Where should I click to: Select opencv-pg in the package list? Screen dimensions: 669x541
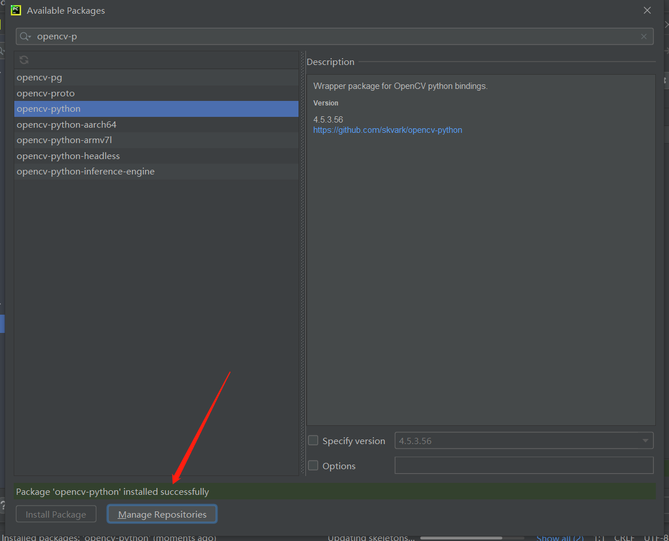pyautogui.click(x=156, y=78)
